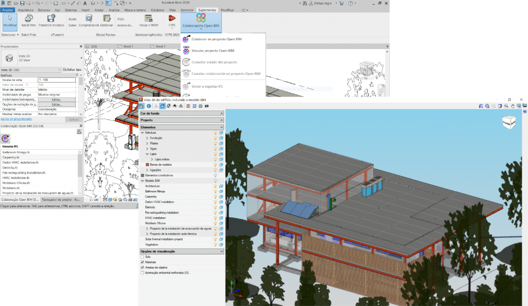Toggle visibility bulb for Vegetation
Image resolution: width=528 pixels, height=306 pixels.
pos(216,244)
